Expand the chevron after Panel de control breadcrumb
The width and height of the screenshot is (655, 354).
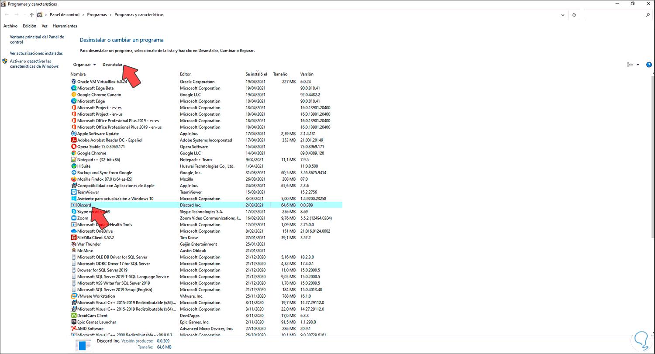(x=83, y=15)
